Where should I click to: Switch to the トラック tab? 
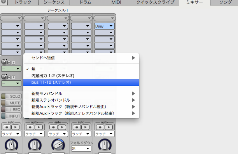[x=23, y=2]
